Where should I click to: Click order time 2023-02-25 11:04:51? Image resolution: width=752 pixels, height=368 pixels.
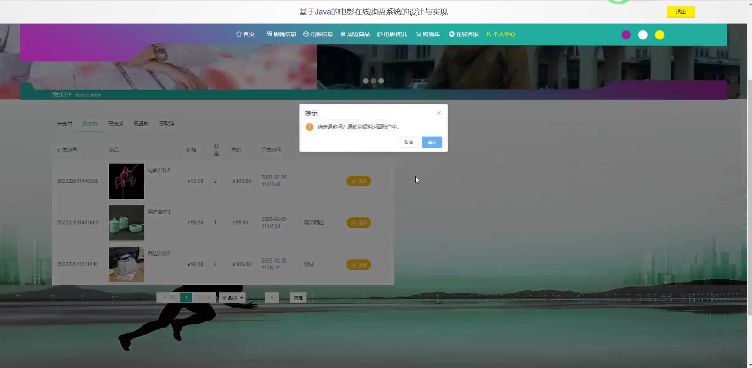pos(274,222)
